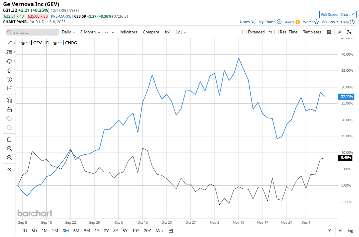Click the CNRG blue color indicator
This screenshot has height=237, width=359.
(x=63, y=43)
